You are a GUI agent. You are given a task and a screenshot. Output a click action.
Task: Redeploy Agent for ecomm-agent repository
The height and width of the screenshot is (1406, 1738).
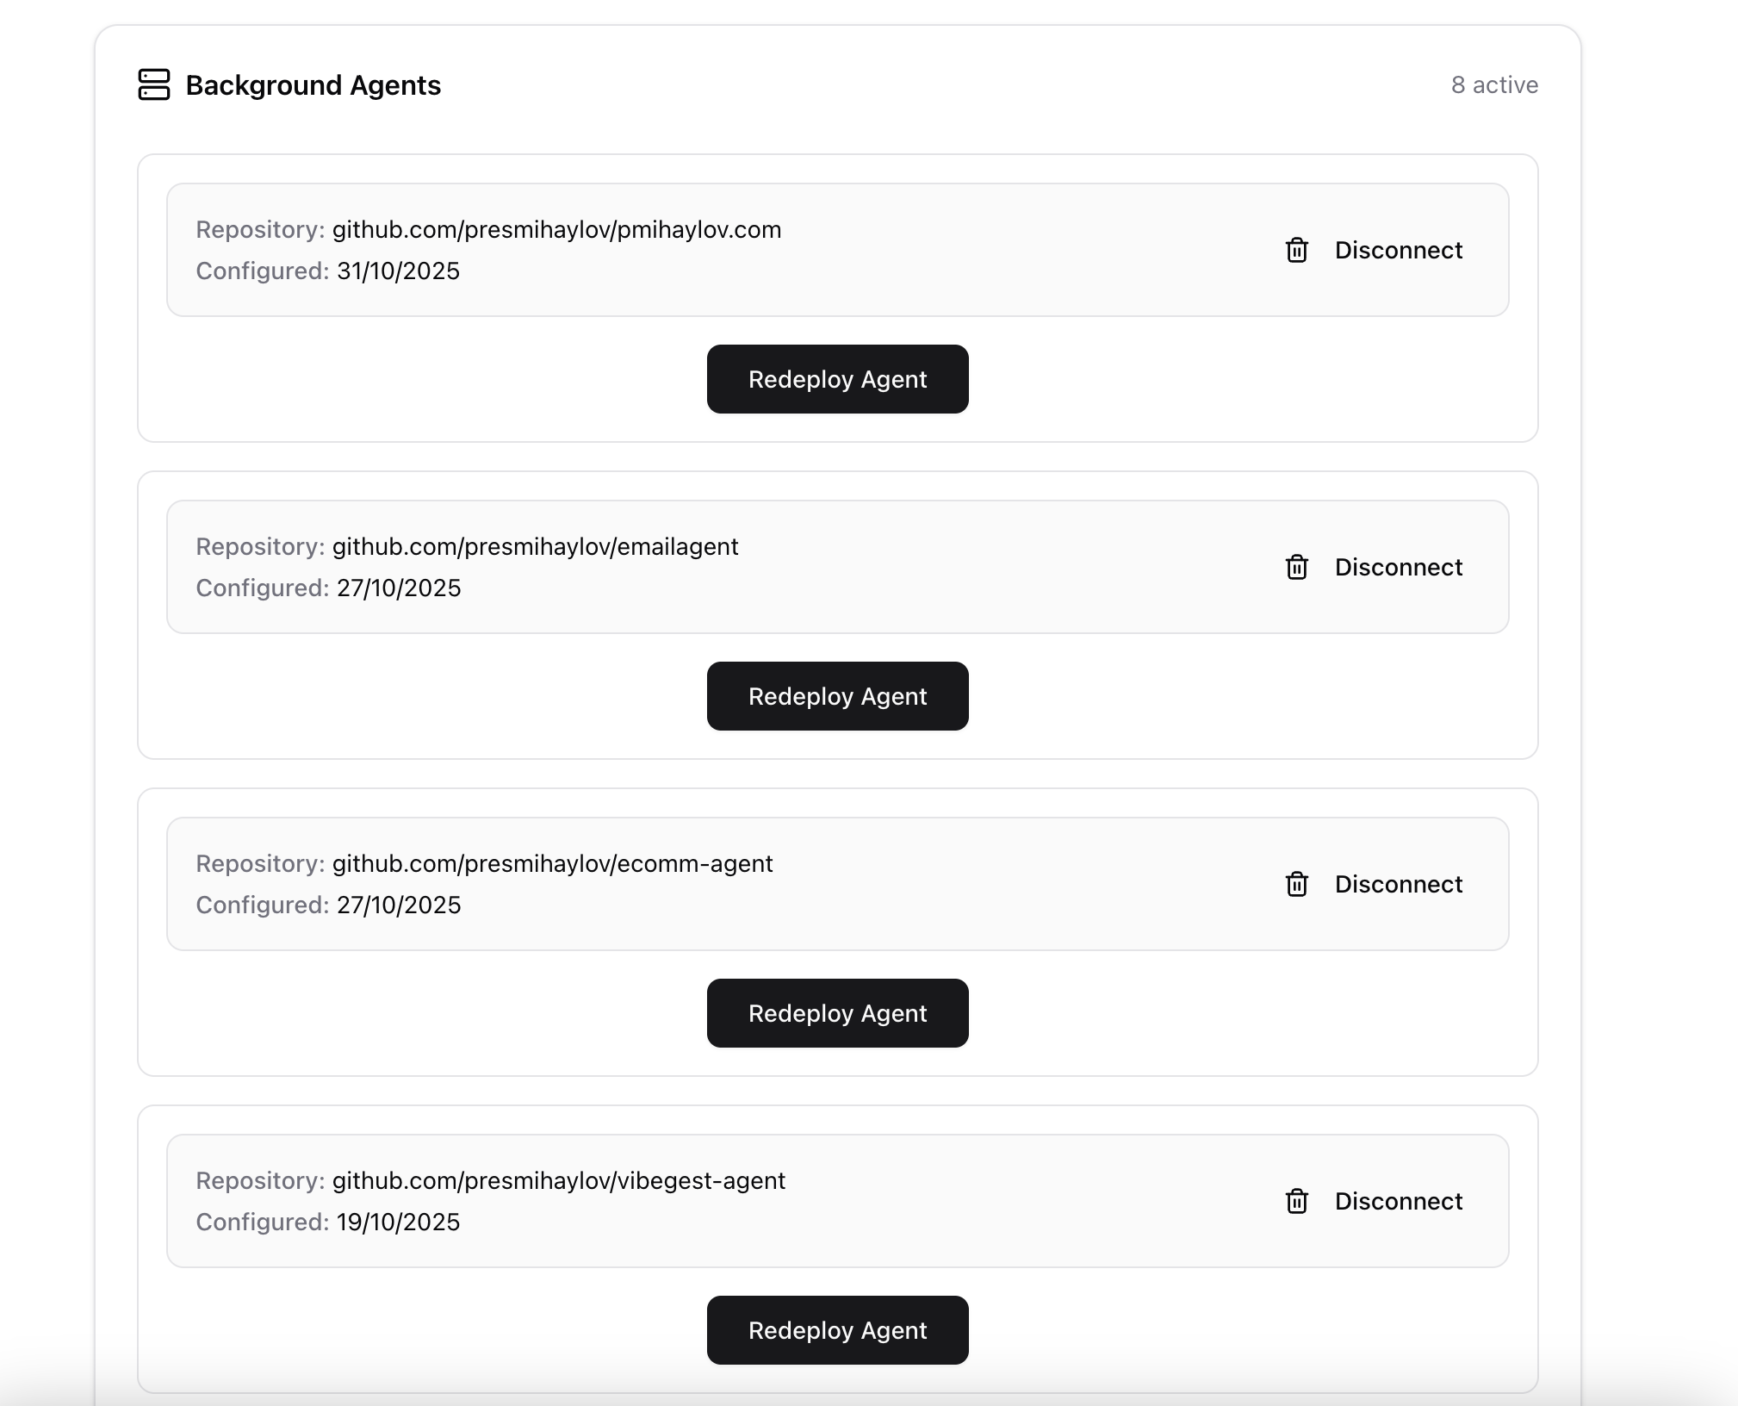pyautogui.click(x=837, y=1014)
